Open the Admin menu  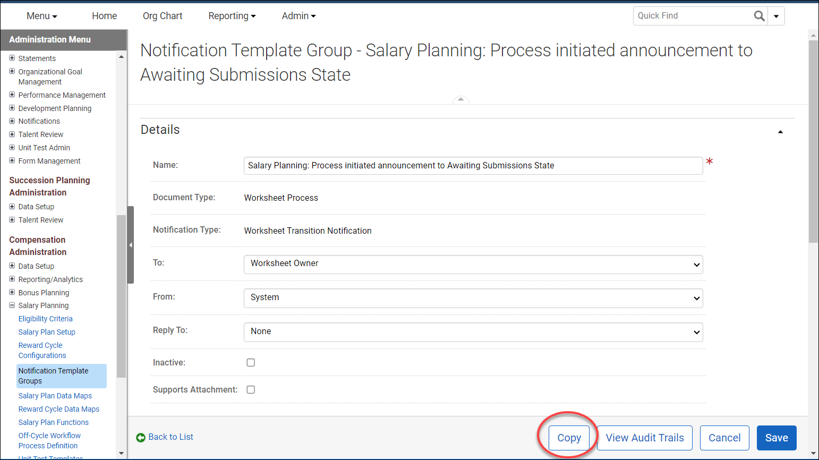(298, 15)
